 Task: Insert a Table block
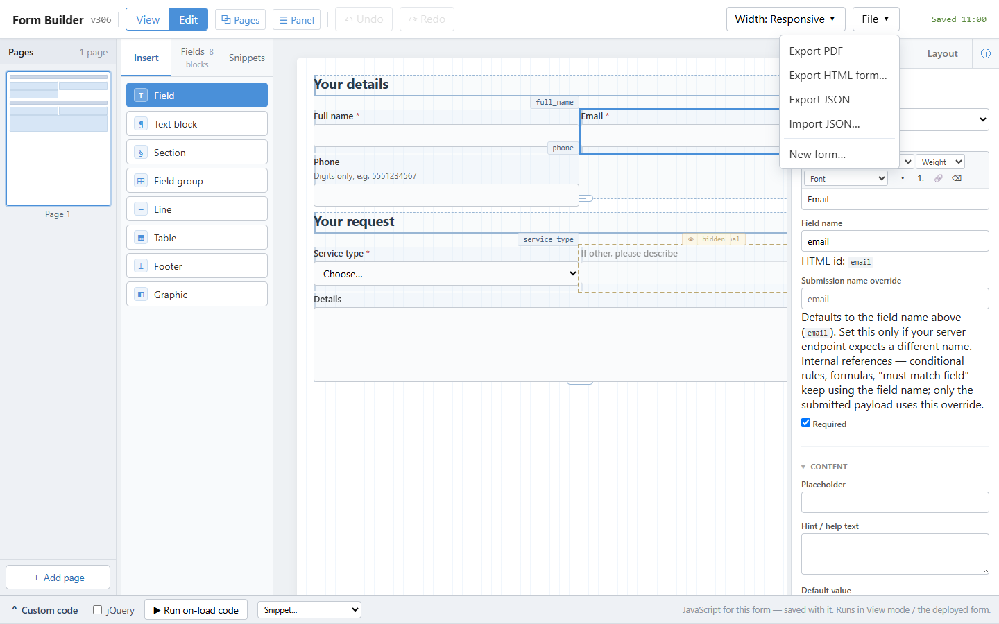point(197,238)
